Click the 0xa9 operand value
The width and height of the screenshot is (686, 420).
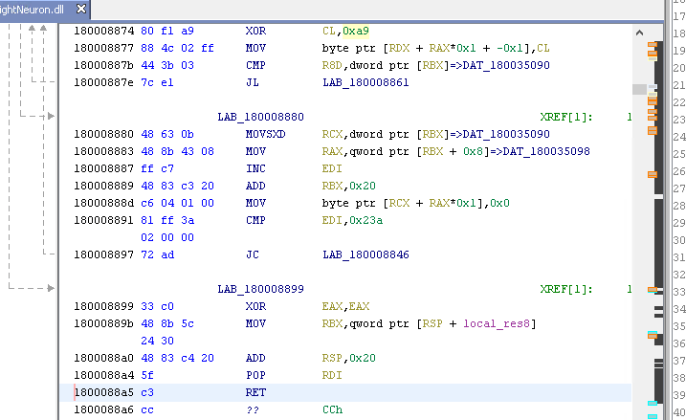pyautogui.click(x=356, y=31)
